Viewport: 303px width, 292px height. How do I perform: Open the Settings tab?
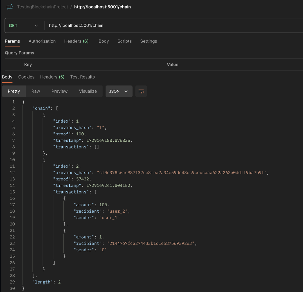148,41
